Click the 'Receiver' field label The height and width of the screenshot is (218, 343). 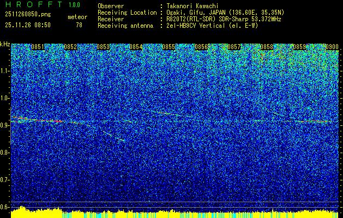coord(111,19)
